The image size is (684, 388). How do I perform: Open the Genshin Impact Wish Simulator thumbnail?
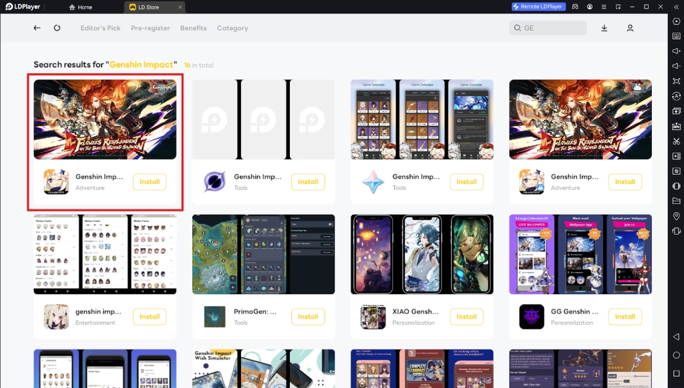[x=263, y=369]
